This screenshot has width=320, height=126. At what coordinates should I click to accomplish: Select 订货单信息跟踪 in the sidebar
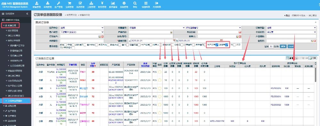[x=17, y=101]
